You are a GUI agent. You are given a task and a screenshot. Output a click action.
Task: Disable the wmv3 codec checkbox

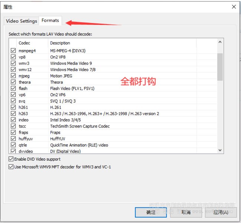click(x=13, y=63)
